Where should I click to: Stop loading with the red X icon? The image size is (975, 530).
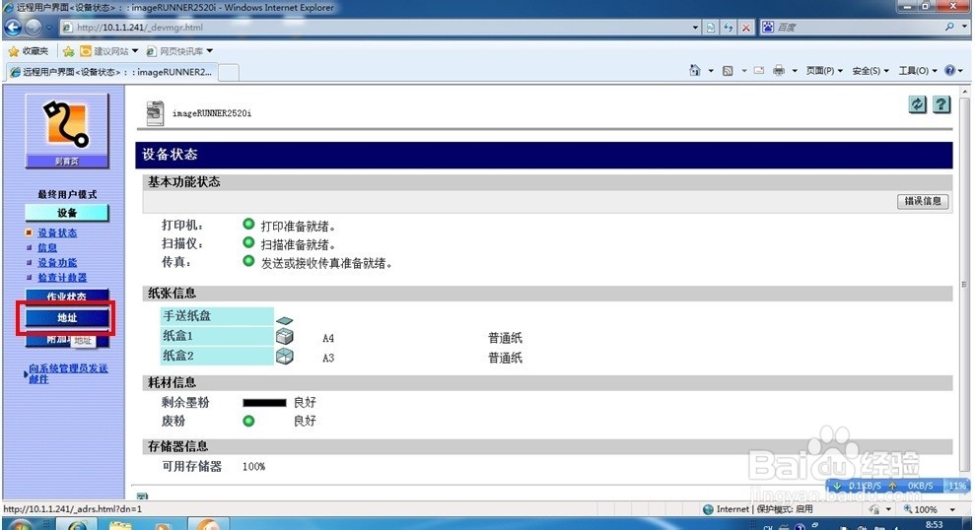point(745,28)
